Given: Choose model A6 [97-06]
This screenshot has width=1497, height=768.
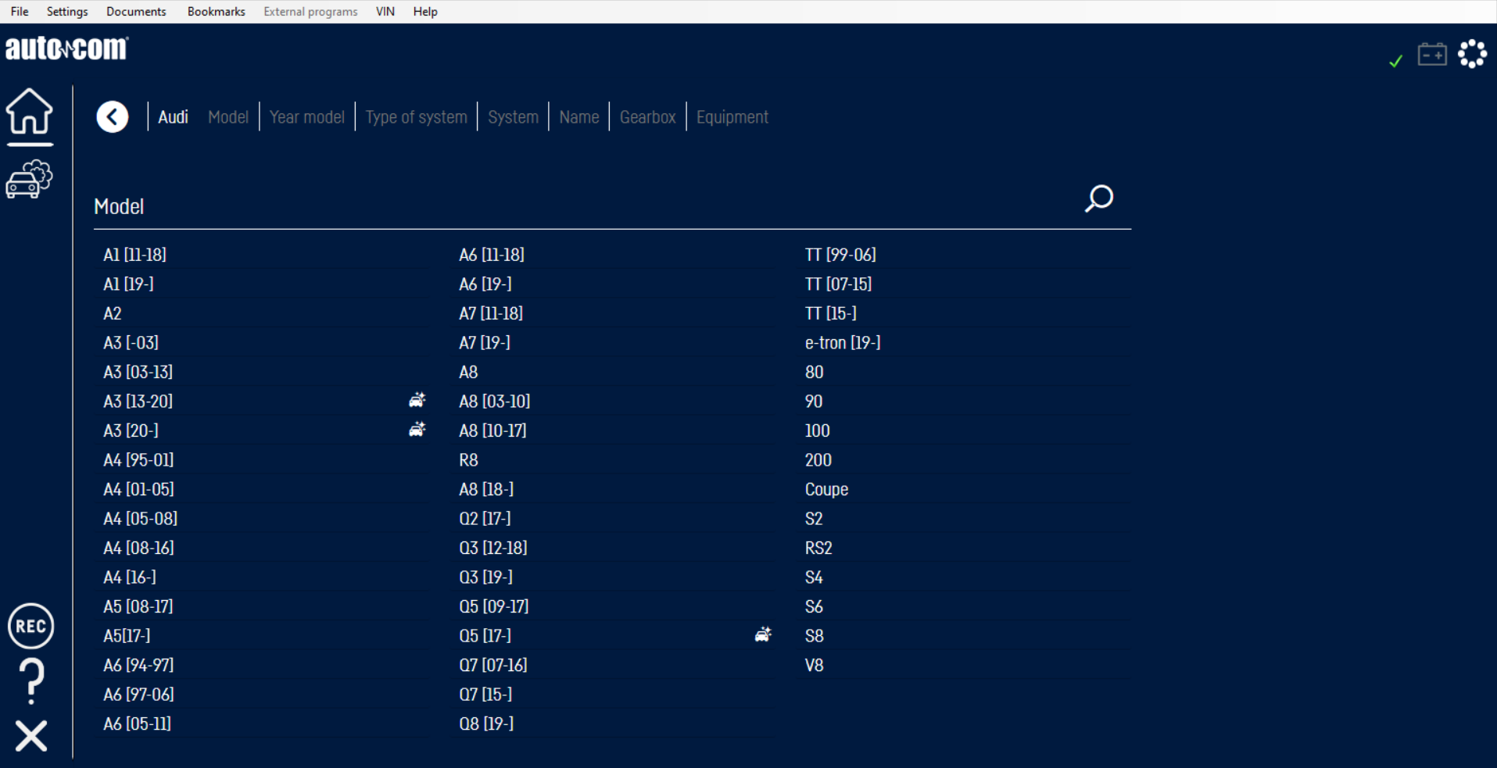Looking at the screenshot, I should (139, 695).
